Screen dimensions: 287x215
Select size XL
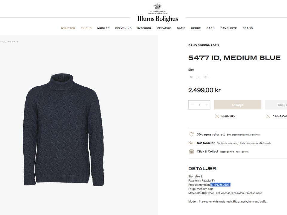(206, 77)
